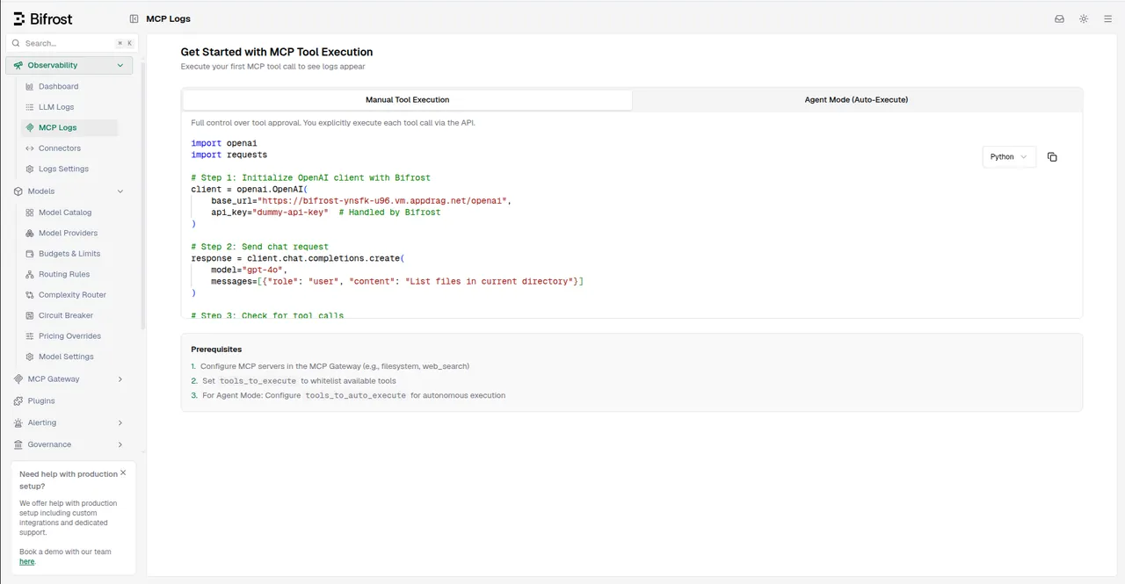Go to Connectors page
Image resolution: width=1125 pixels, height=584 pixels.
(60, 148)
